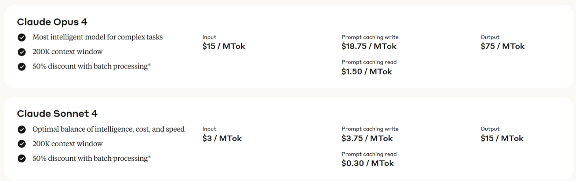Screen dimensions: 576x181
Task: Click Optimal balance of intelligence, cost, speed text
Action: click(108, 129)
